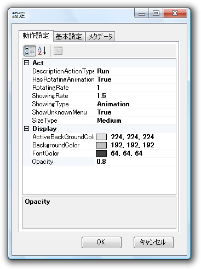Viewport: 201px width, 269px height.
Task: Select the ShowingType property label
Action: 50,104
